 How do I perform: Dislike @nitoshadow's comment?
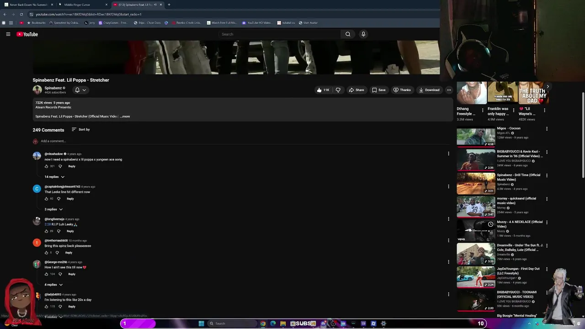click(60, 166)
